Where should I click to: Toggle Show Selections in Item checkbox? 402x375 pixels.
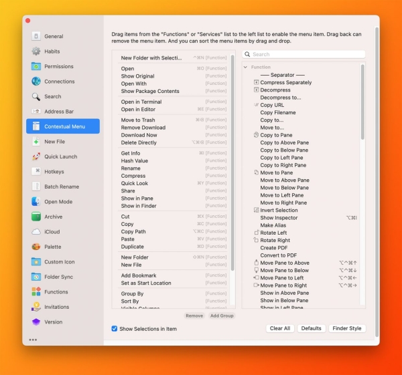[115, 329]
